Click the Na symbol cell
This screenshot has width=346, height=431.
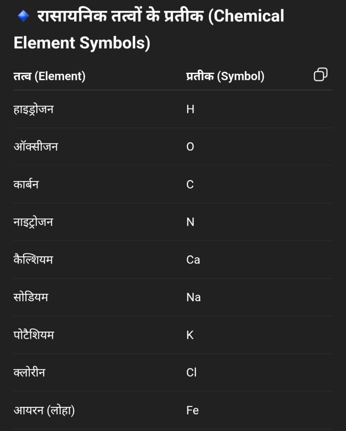click(194, 298)
